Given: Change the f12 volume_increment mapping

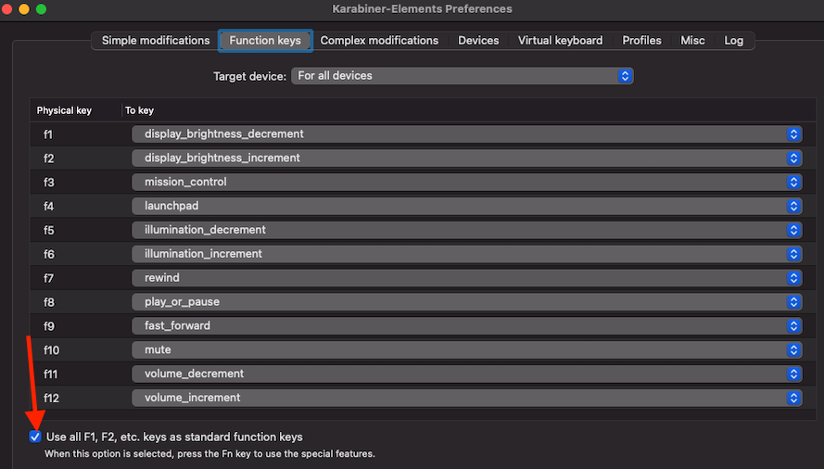Looking at the screenshot, I should [x=466, y=398].
